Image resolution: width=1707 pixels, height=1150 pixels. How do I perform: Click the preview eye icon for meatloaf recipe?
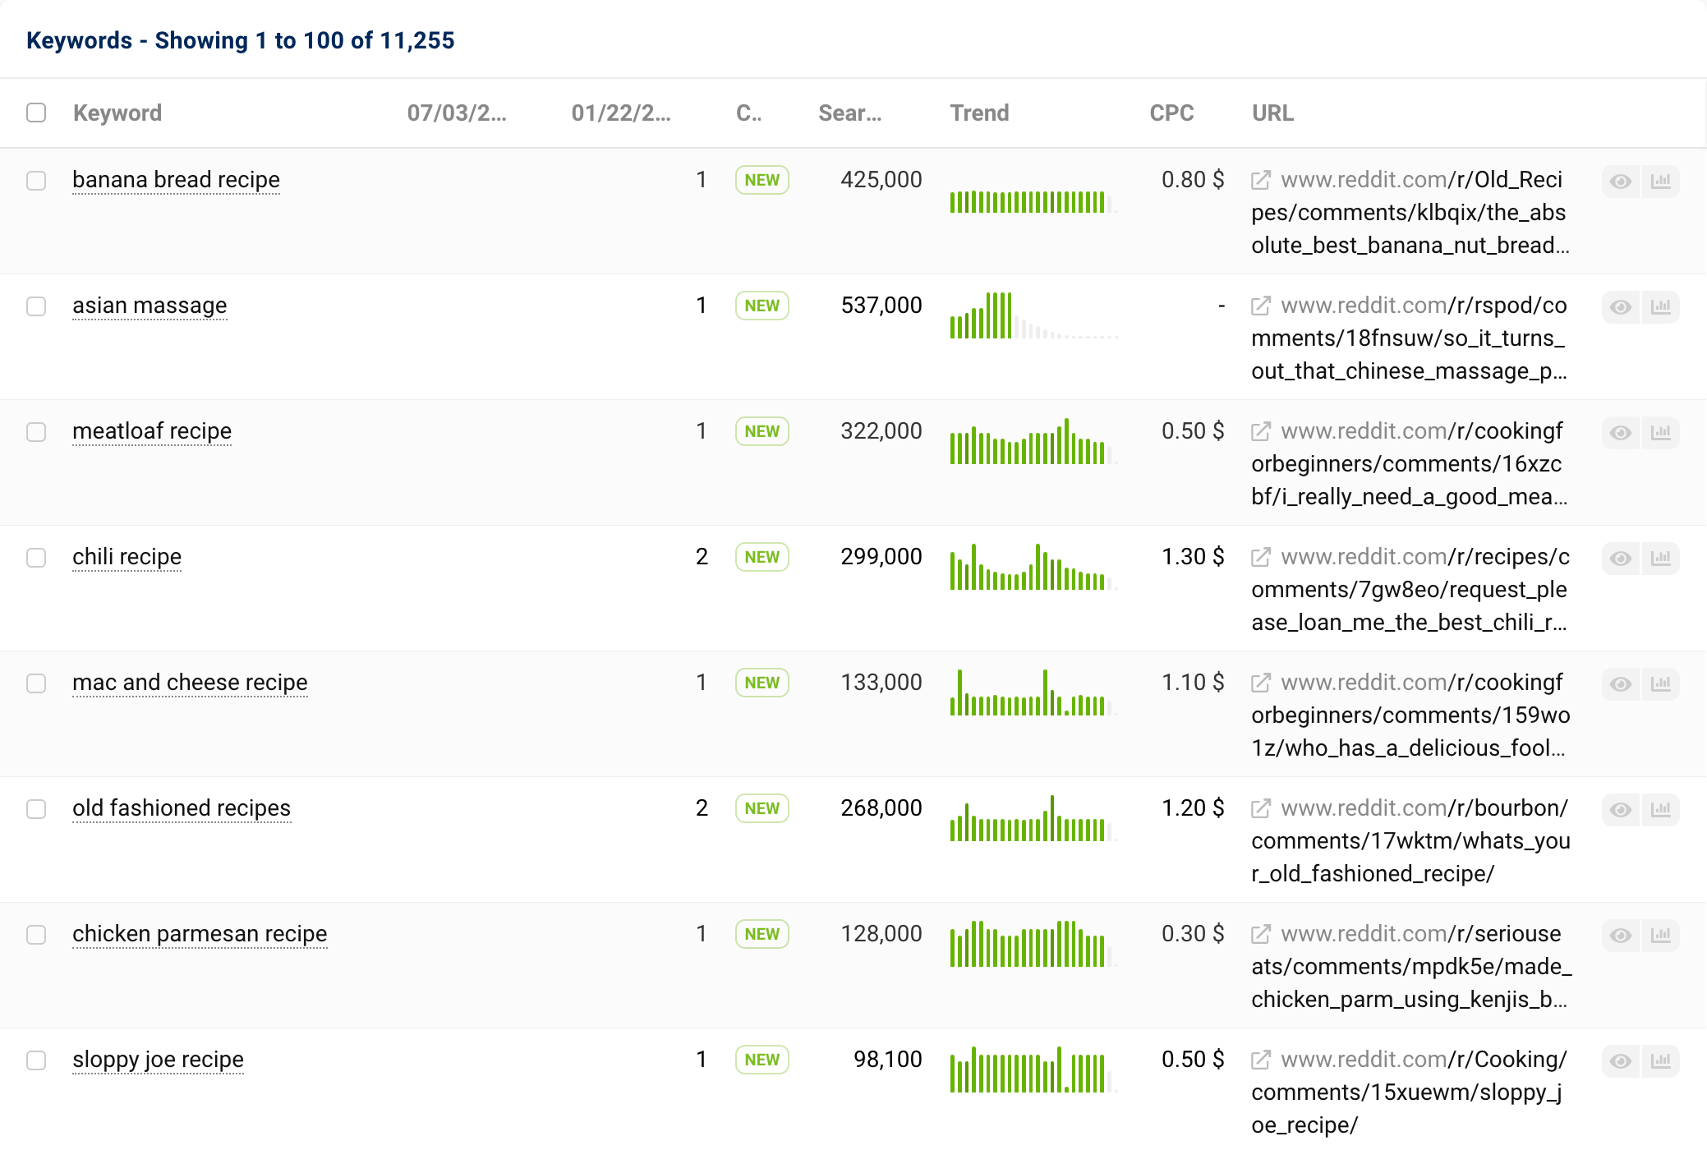(x=1621, y=433)
